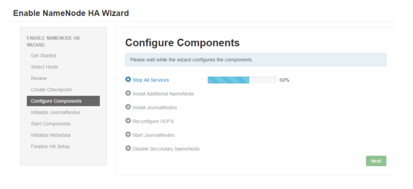
Task: Click the gear icon beside Stop All Services
Action: click(x=128, y=80)
